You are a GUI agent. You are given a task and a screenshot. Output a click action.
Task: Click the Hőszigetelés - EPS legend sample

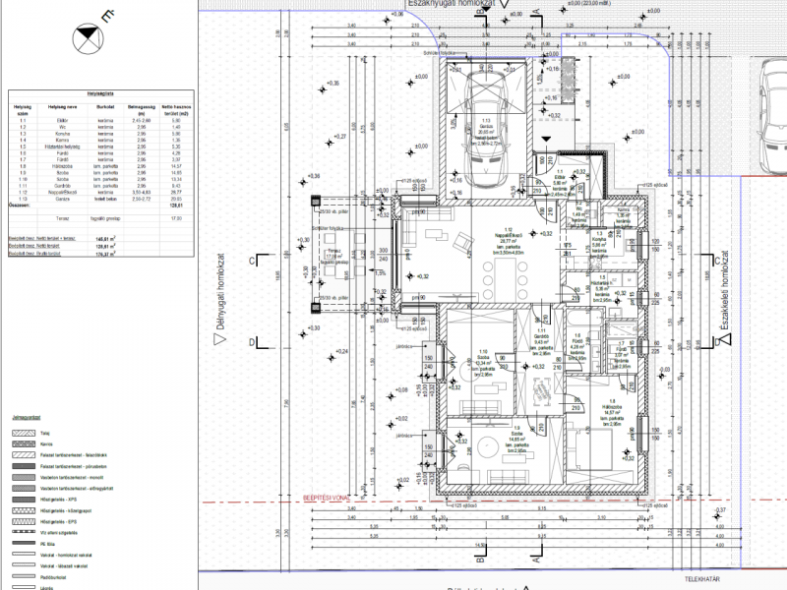[x=24, y=522]
